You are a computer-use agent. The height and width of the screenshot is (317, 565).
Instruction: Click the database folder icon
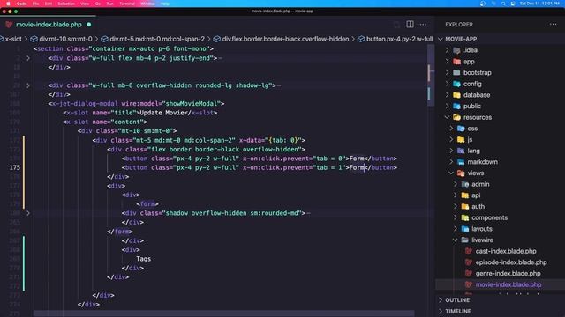457,95
